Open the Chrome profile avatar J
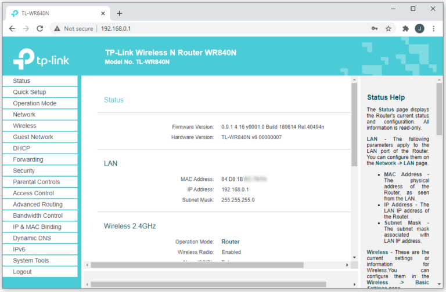This screenshot has width=446, height=292. point(419,28)
